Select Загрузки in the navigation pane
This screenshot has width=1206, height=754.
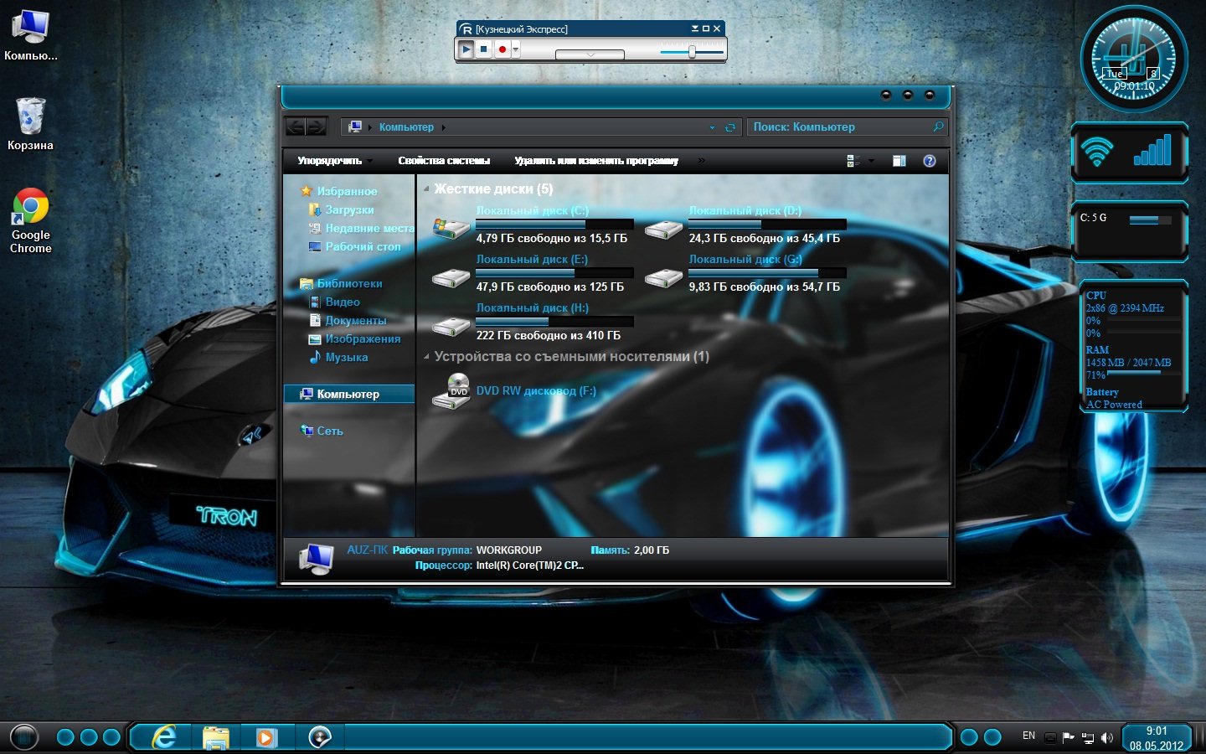tap(349, 210)
